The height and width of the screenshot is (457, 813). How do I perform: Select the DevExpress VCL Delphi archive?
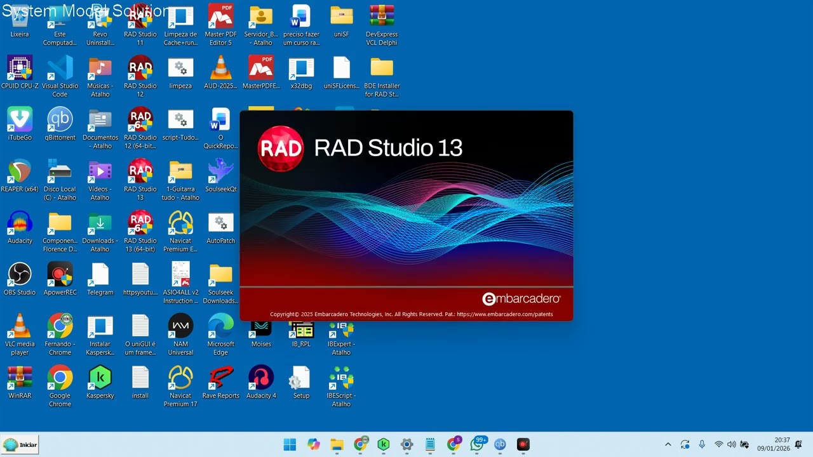tap(382, 25)
